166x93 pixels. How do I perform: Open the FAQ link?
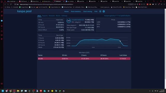click(x=96, y=11)
